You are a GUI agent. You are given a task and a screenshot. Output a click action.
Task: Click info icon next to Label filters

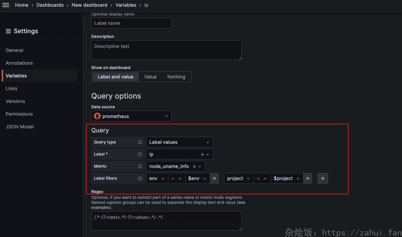pos(140,178)
